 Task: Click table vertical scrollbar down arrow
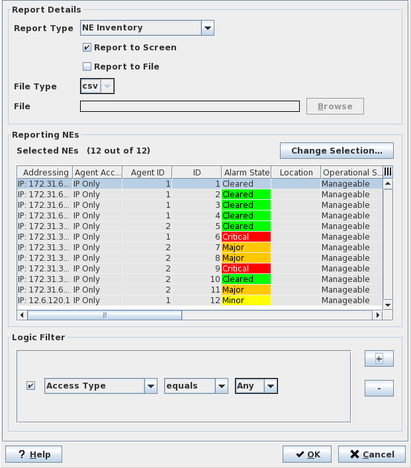tap(388, 304)
